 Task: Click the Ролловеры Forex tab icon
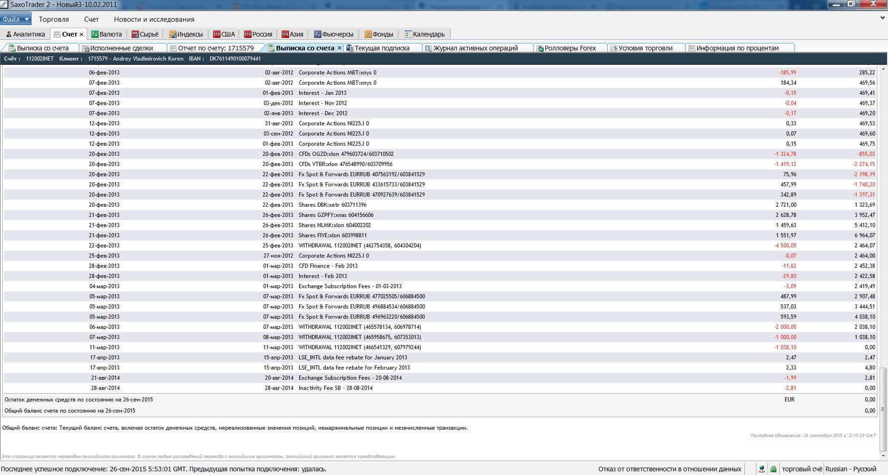pyautogui.click(x=540, y=48)
